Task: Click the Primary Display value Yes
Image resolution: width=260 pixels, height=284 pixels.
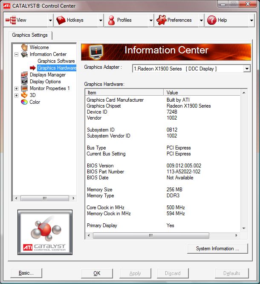Action: coord(170,225)
